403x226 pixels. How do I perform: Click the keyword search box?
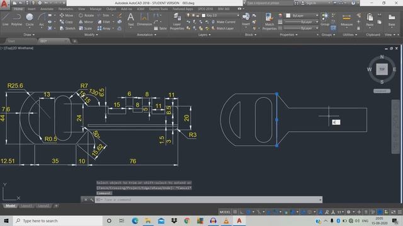pos(269,3)
